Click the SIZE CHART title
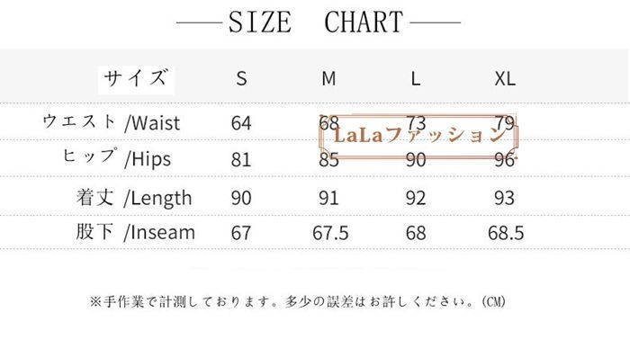 pos(316,22)
